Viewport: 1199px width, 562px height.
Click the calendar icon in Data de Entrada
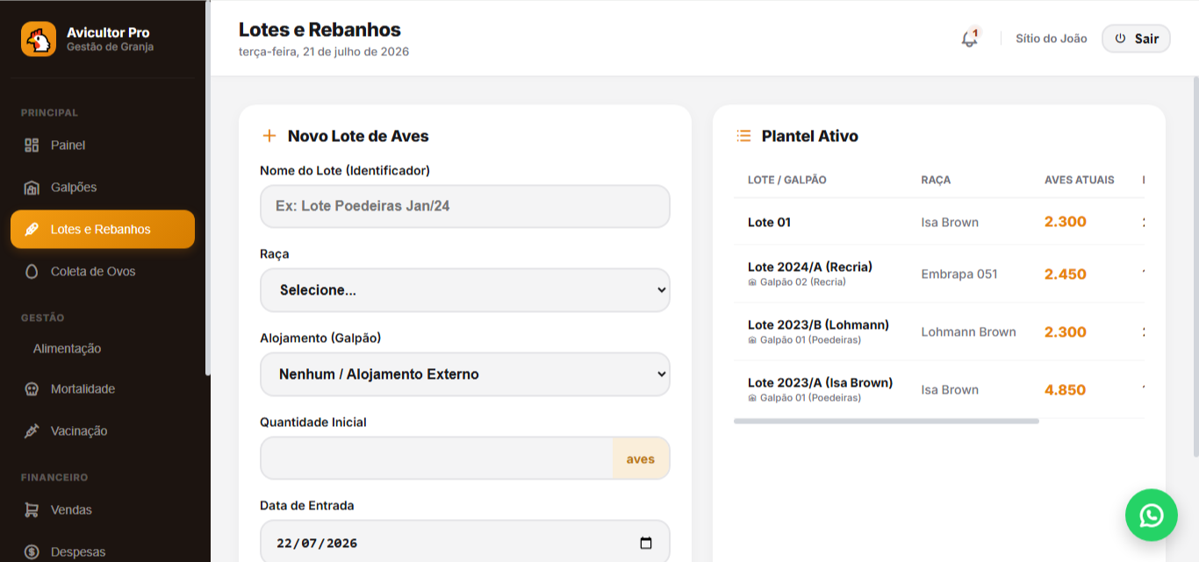coord(646,543)
